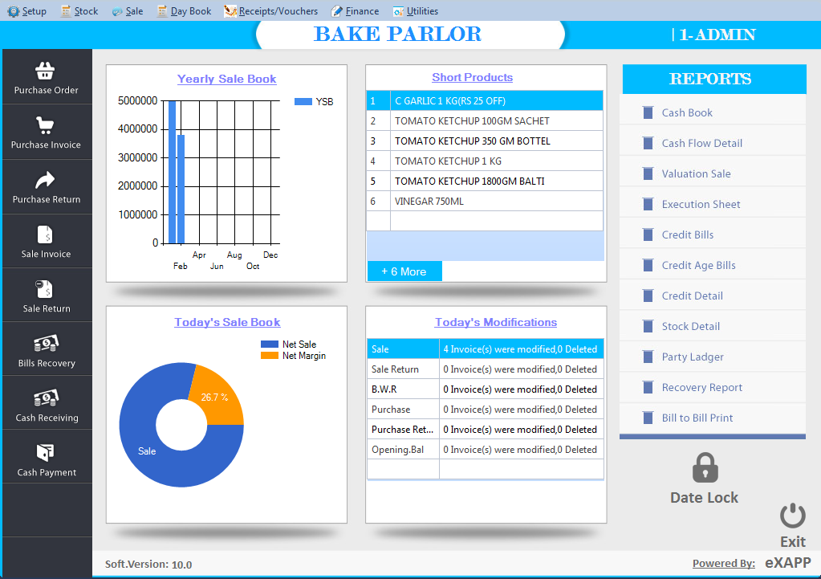Open Purchase Return arrow icon
This screenshot has width=821, height=579.
pyautogui.click(x=46, y=180)
